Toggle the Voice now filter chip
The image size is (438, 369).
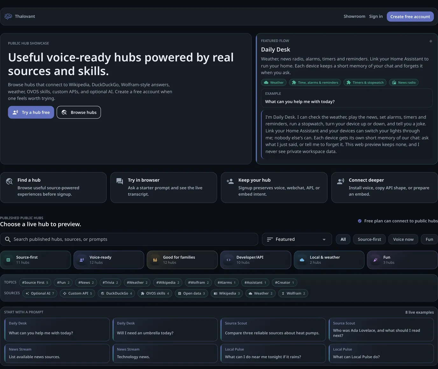(x=403, y=239)
